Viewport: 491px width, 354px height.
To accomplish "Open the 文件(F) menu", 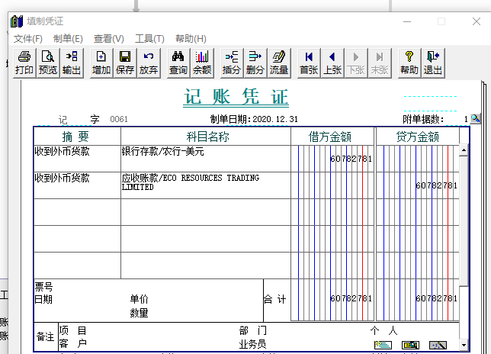I will pos(28,39).
